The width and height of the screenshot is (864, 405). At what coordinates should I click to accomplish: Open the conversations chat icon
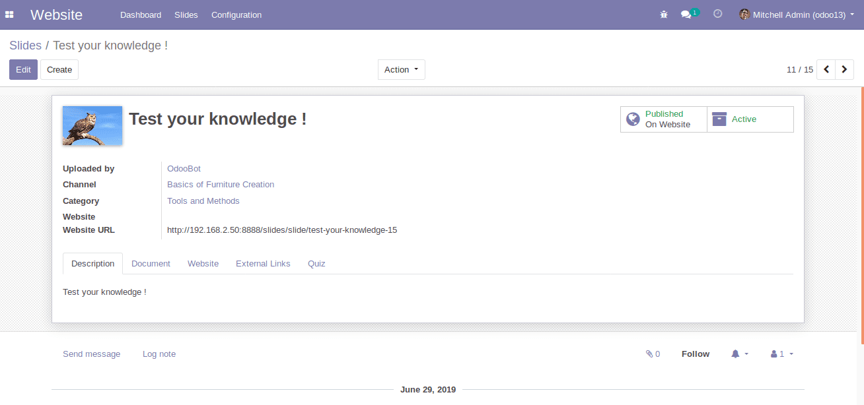(x=686, y=15)
